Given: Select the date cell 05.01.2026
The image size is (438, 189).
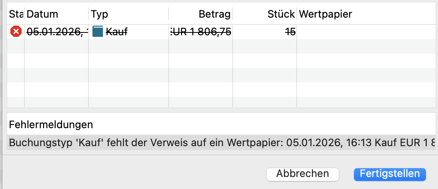Looking at the screenshot, I should (x=57, y=32).
